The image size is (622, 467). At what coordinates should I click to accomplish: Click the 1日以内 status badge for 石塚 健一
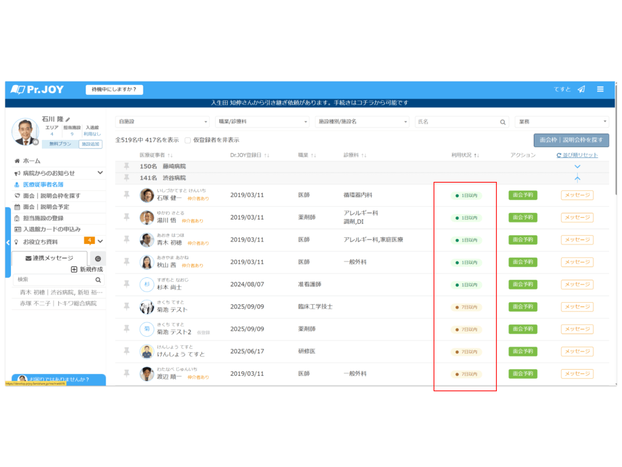click(466, 195)
